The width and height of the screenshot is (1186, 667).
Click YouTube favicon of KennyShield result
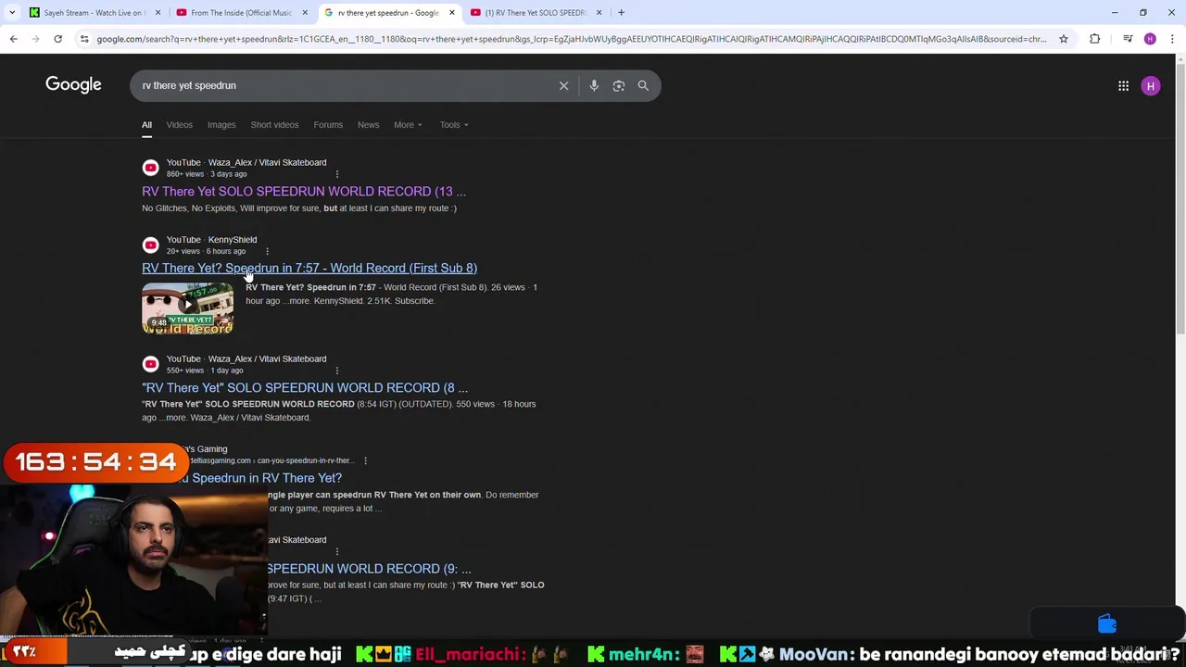[150, 245]
